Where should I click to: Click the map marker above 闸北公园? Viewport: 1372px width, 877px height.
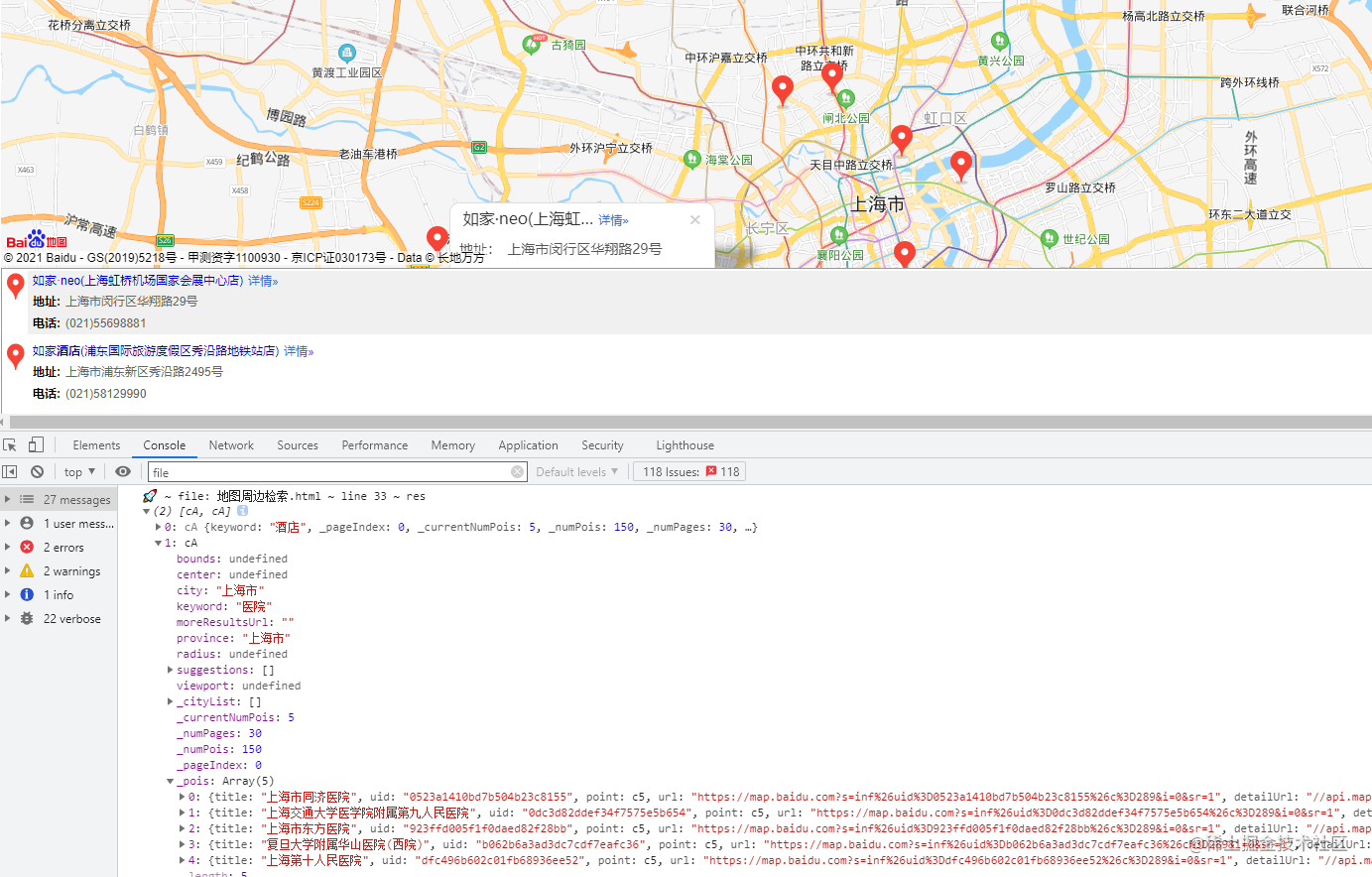click(x=832, y=75)
